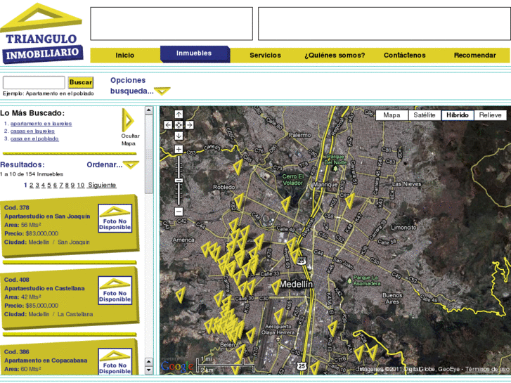Open the Ordenar dropdown arrow
511x383 pixels.
click(x=131, y=164)
